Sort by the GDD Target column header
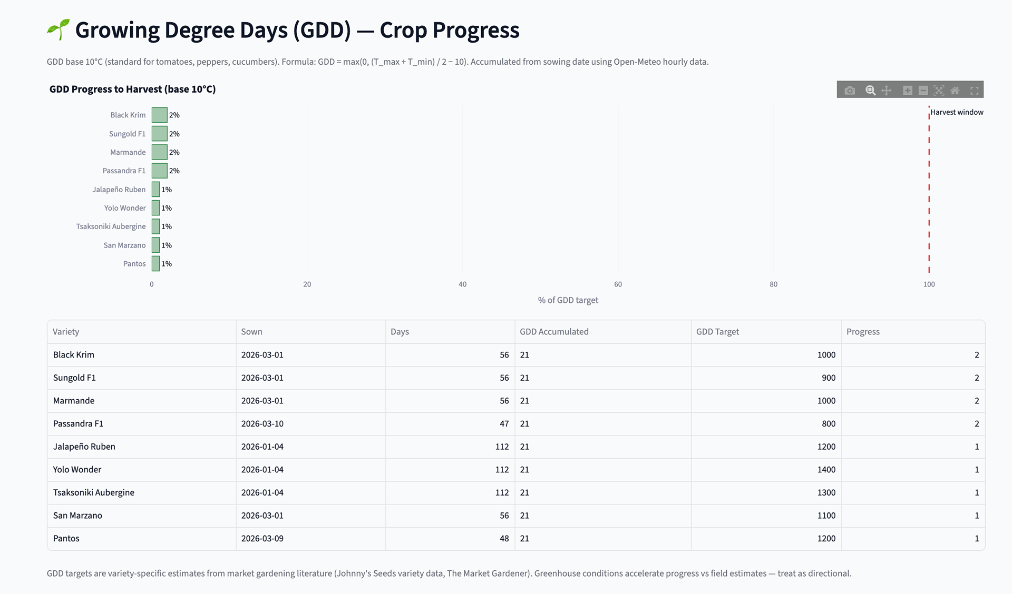This screenshot has height=594, width=1012. pos(717,332)
